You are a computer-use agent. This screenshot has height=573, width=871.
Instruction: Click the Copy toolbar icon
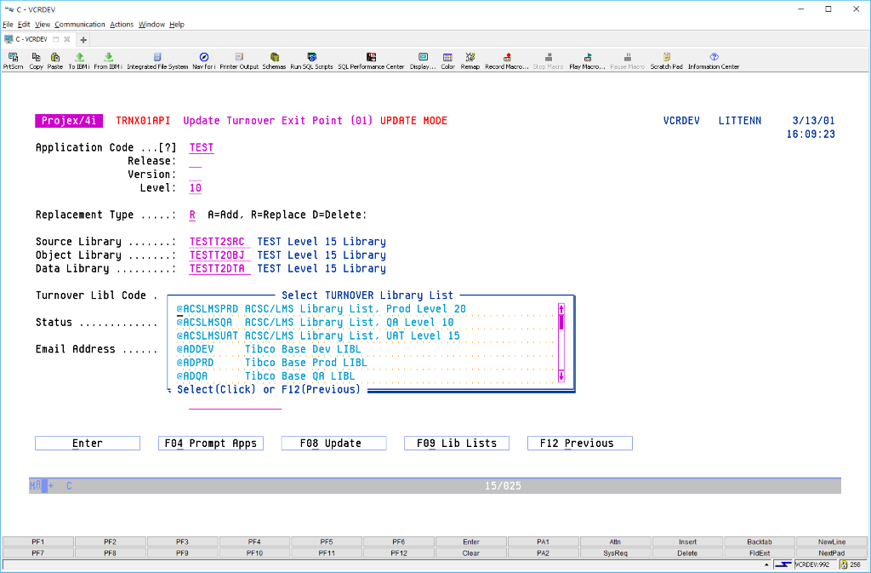[36, 60]
